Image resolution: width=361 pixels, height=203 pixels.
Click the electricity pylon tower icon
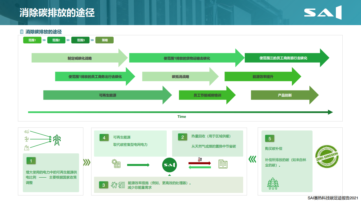pos(57,140)
